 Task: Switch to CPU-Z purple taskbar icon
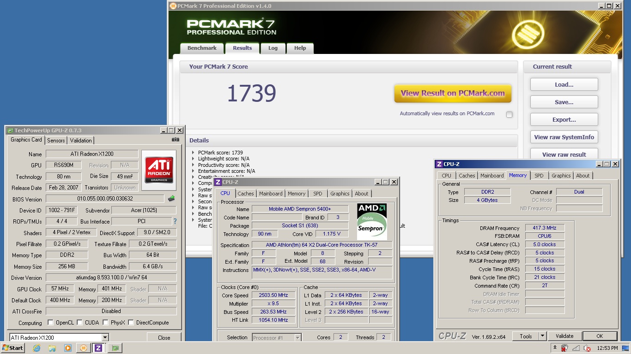(98, 348)
